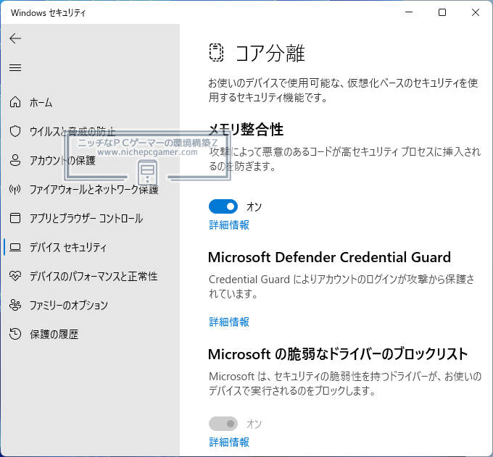
Task: Click the firewall network antenna icon
Action: click(15, 189)
